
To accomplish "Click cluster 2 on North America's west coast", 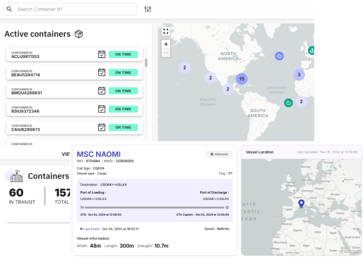I will coord(210,78).
